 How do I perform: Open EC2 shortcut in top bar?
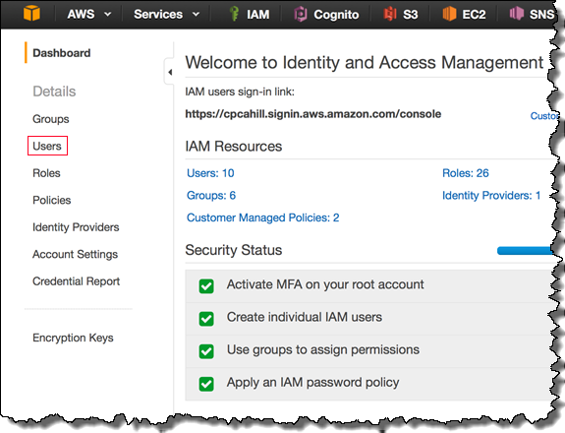(464, 14)
